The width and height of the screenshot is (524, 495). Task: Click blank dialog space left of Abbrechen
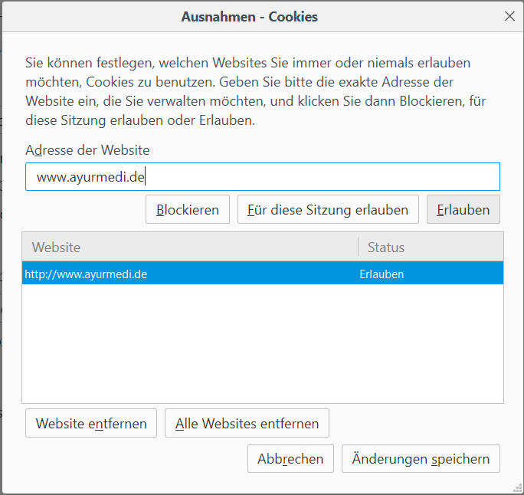(x=130, y=459)
